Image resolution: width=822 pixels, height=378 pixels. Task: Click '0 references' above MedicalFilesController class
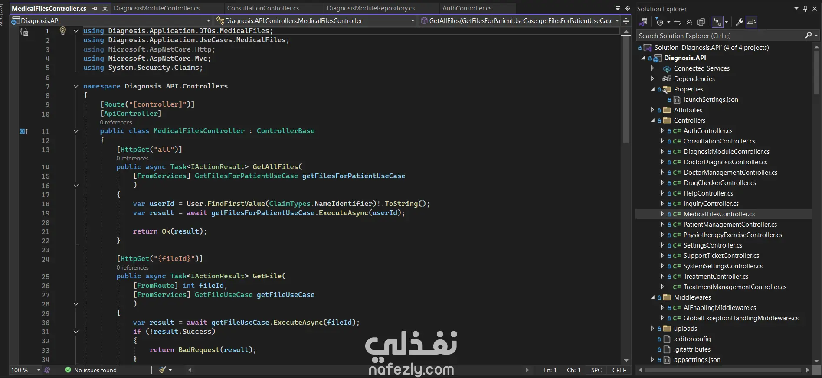tap(116, 123)
